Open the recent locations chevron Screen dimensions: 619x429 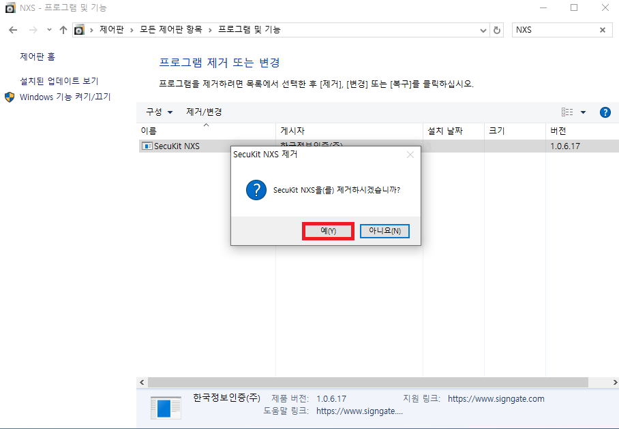coord(49,29)
